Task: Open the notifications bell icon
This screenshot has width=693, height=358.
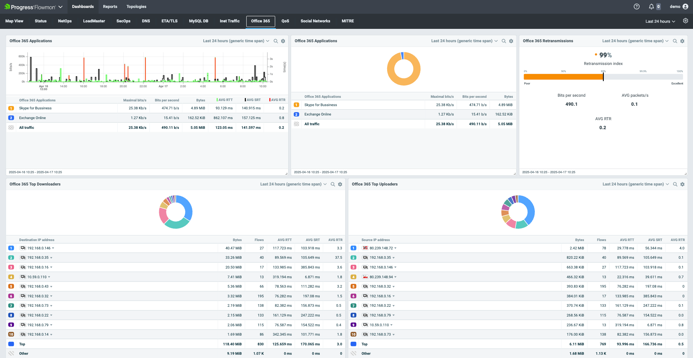Action: coord(651,6)
